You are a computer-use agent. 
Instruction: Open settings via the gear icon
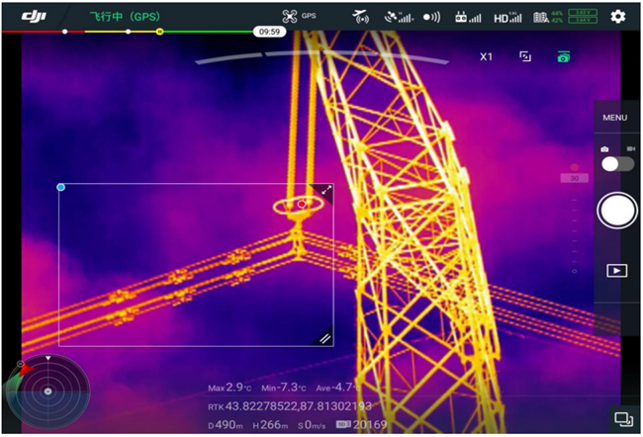pyautogui.click(x=618, y=17)
